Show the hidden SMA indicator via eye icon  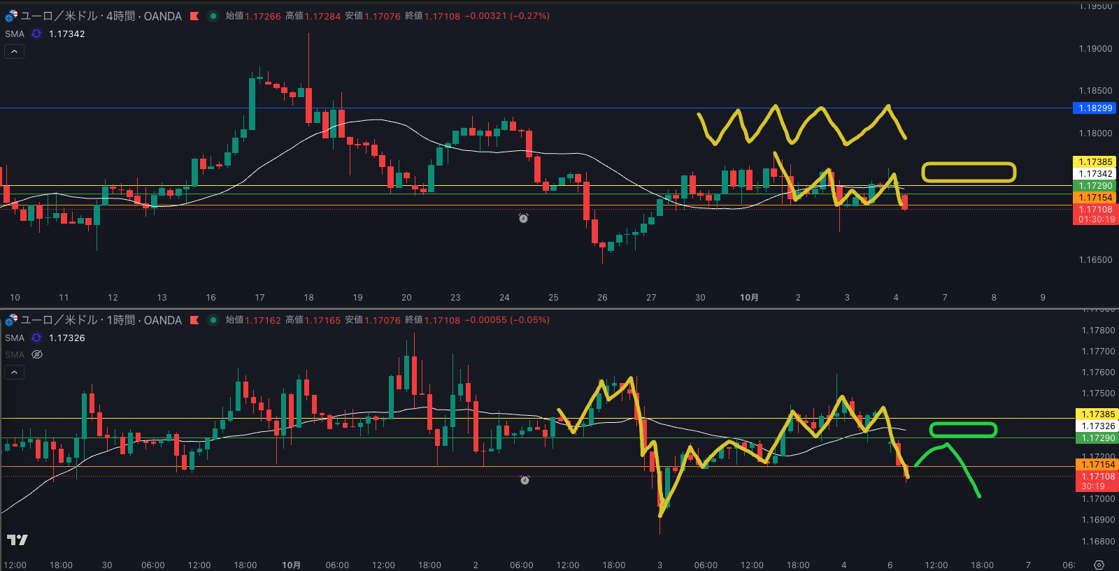38,354
